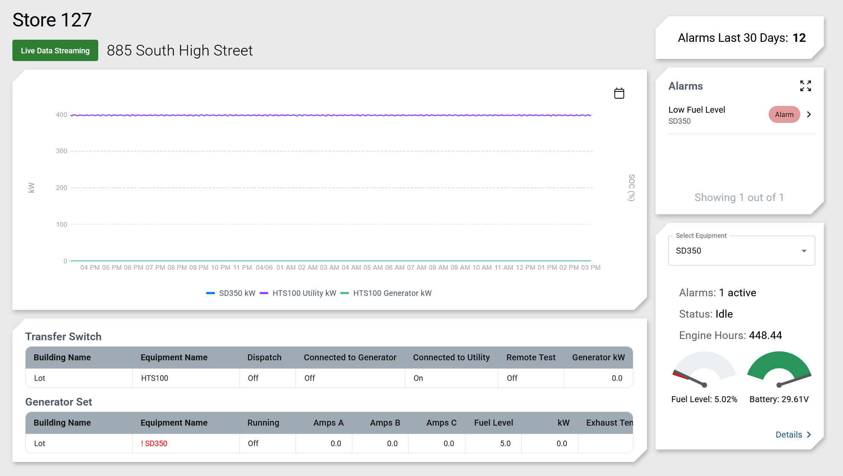The width and height of the screenshot is (843, 476).
Task: Toggle HTS100 Utility kW legend series
Action: 298,293
